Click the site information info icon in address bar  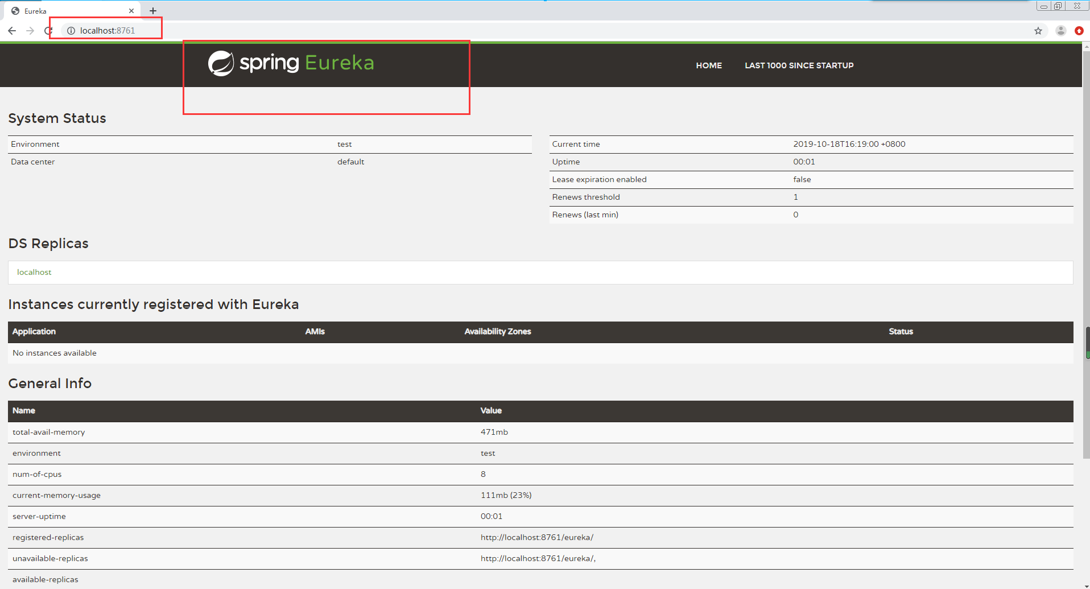point(71,31)
